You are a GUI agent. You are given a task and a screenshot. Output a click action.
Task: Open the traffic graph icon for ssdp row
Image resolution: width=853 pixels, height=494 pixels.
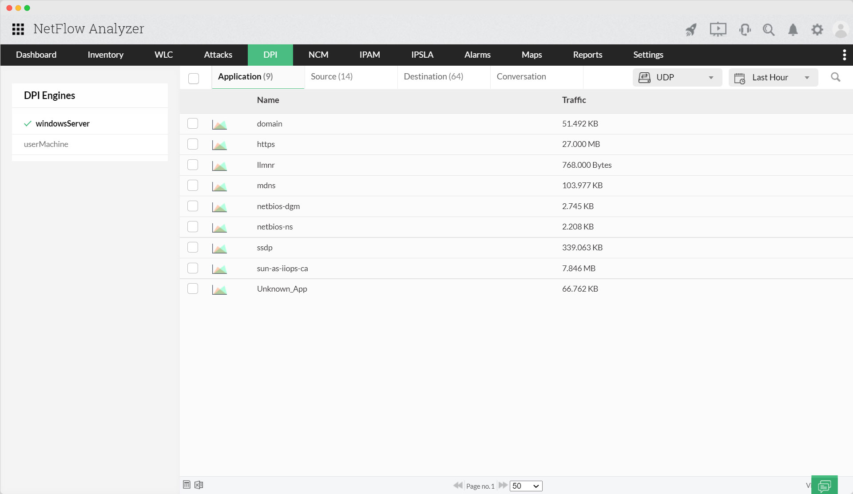[219, 248]
